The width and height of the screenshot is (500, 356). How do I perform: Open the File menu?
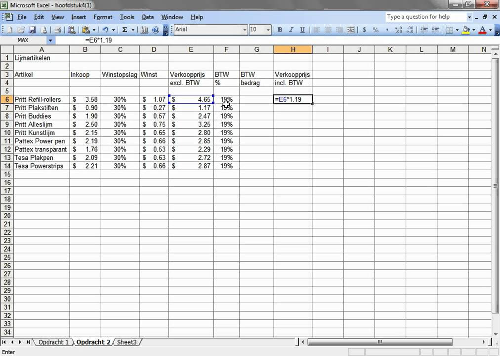(x=22, y=17)
